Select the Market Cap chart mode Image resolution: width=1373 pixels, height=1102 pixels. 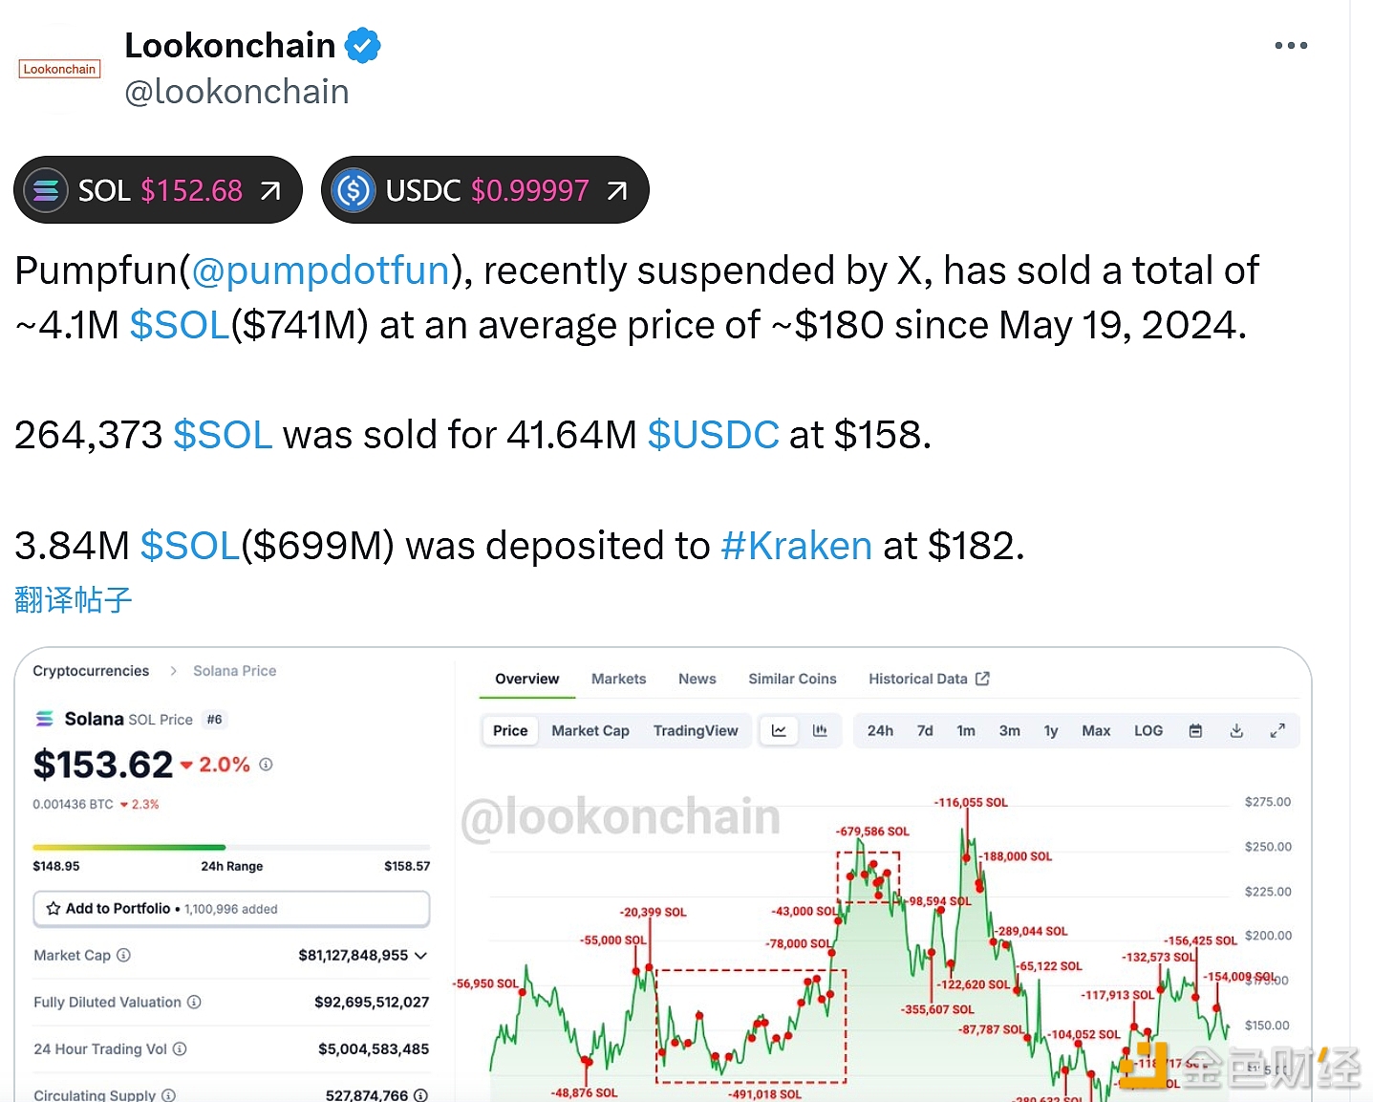pos(590,731)
